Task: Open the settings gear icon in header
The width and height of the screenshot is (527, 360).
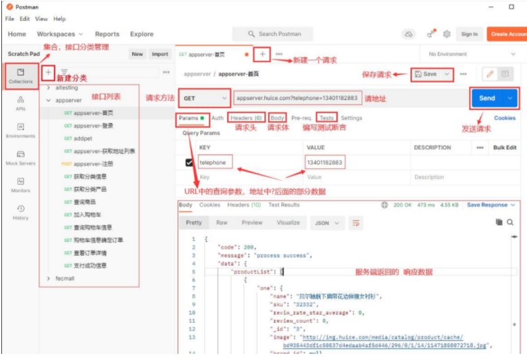Action: 447,34
